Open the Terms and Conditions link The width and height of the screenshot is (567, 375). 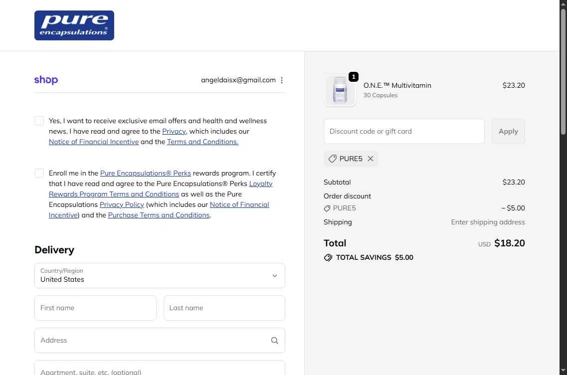click(x=202, y=142)
